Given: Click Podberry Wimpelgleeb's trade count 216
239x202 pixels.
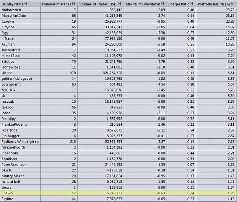Looking at the screenshot, I should click(x=73, y=142).
